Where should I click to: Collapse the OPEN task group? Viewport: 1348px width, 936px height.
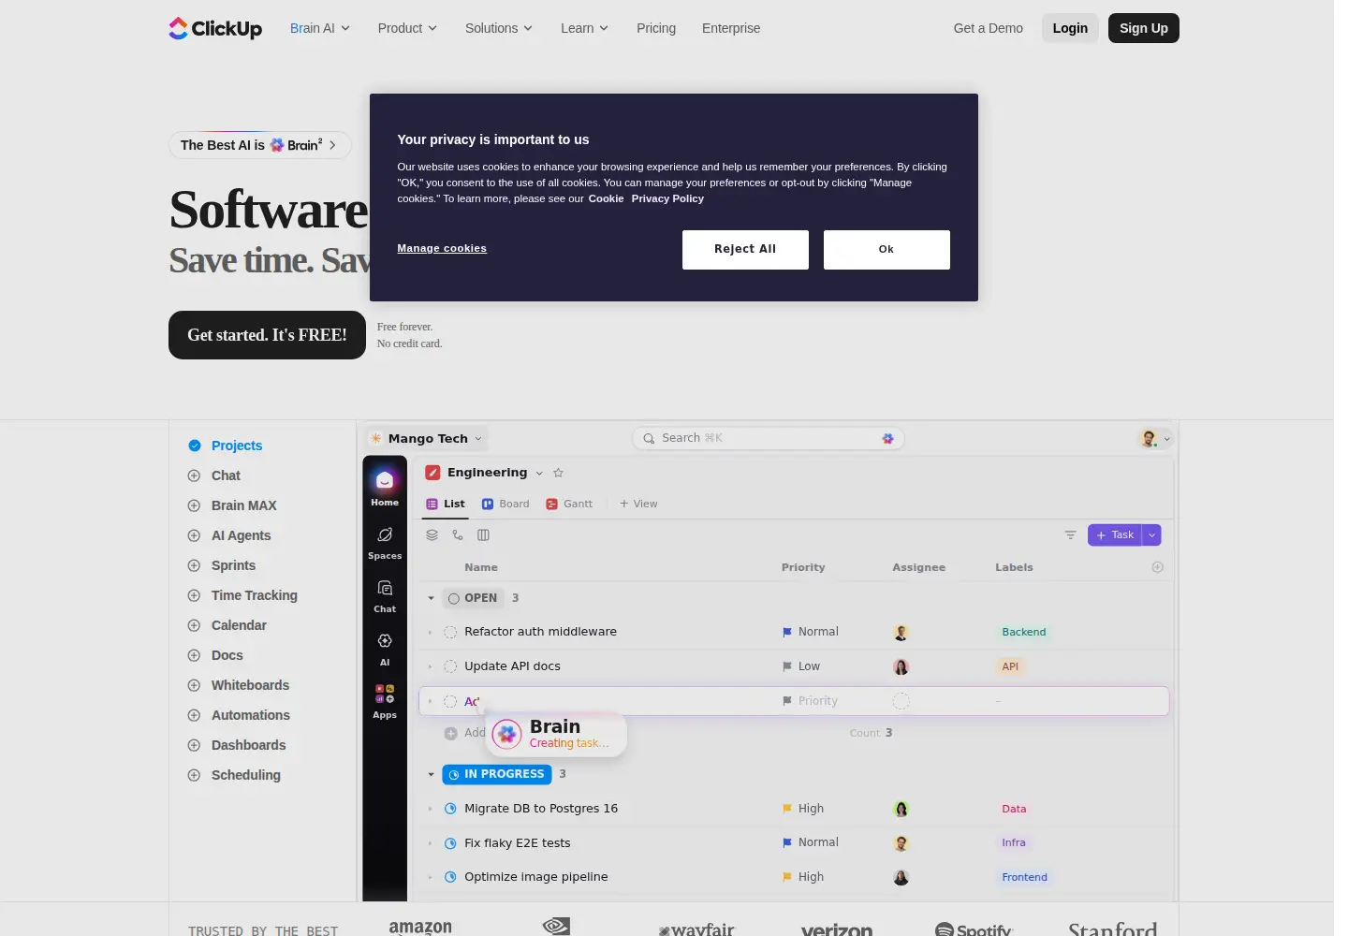[x=431, y=598]
